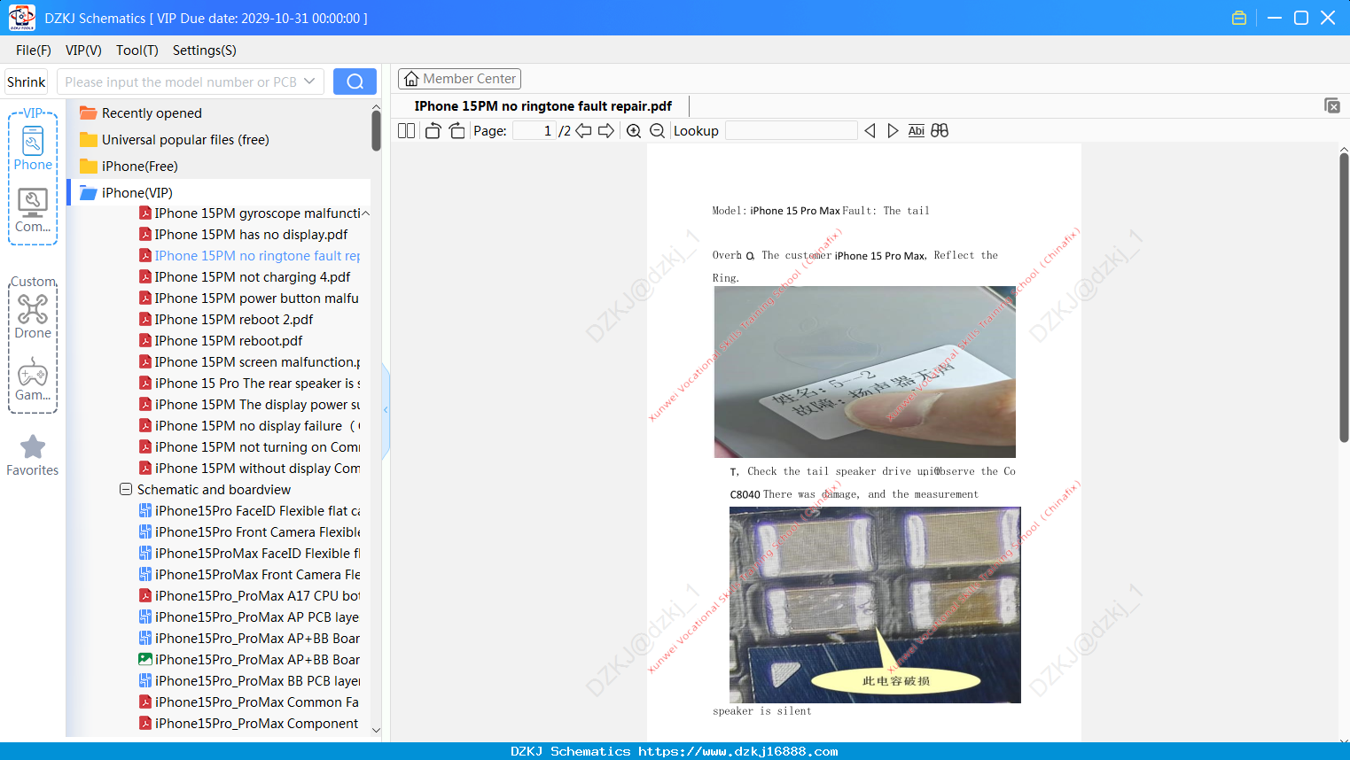Click the PDF viewer vertical scrollbar
1350x760 pixels.
coord(1344,298)
